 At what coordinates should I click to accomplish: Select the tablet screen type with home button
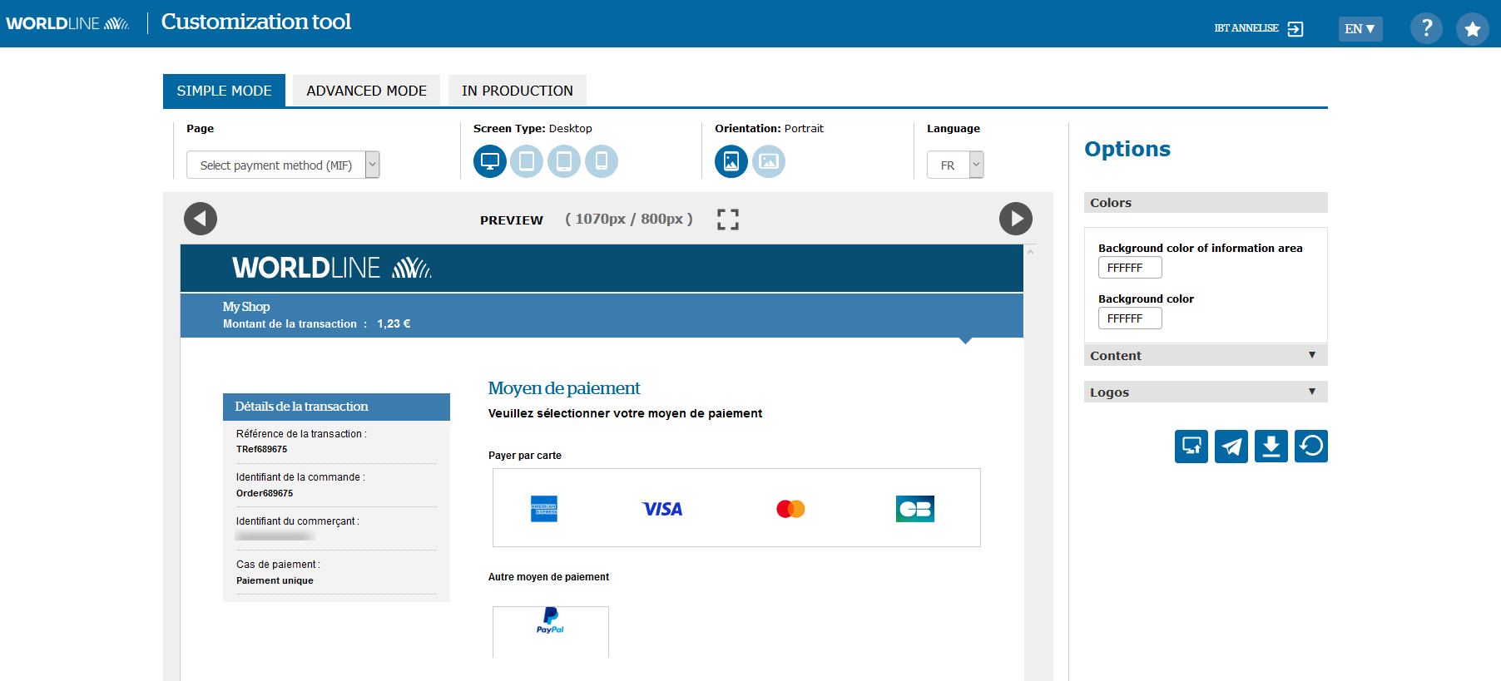564,161
